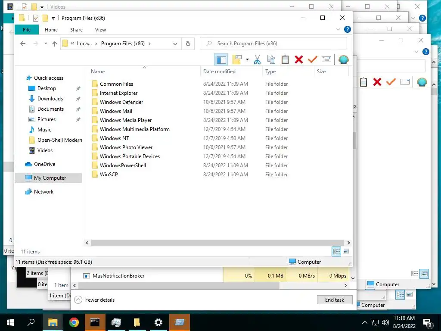Sort by the Type column header

pyautogui.click(x=270, y=72)
